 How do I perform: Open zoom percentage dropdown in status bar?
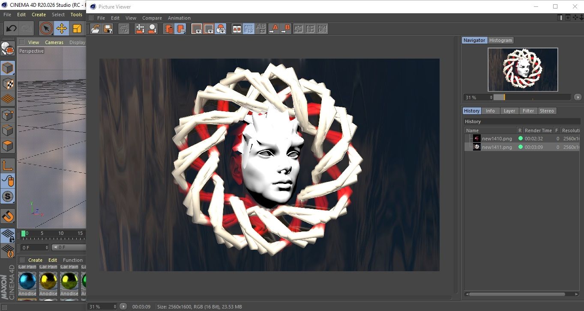click(x=102, y=306)
